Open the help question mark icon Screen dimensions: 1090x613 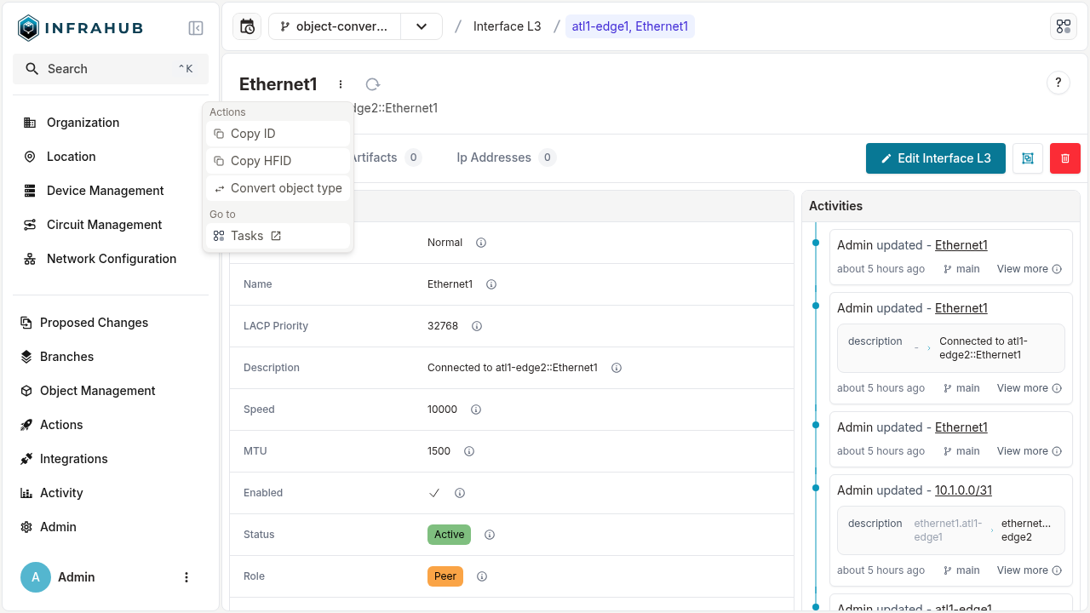1058,83
